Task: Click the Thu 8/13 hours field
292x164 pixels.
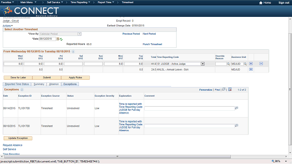Action: coord(33,64)
